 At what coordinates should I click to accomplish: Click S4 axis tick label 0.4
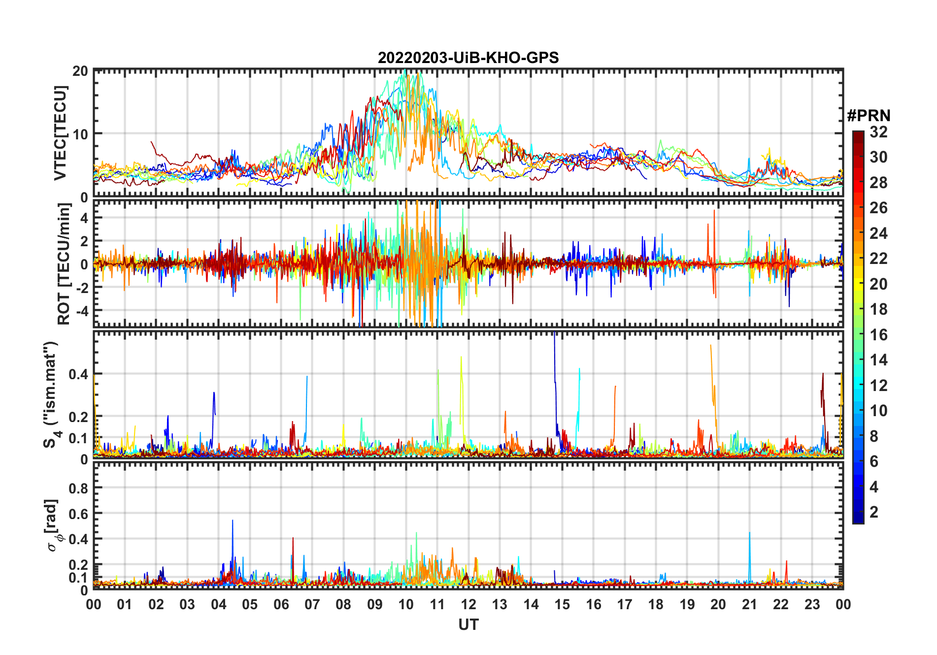coord(78,374)
